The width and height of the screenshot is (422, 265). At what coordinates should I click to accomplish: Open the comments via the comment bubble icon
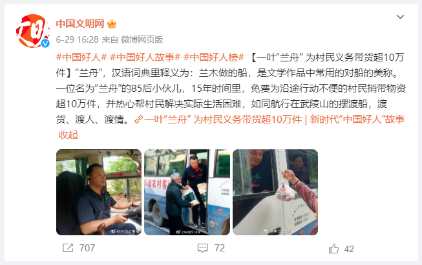(x=203, y=248)
